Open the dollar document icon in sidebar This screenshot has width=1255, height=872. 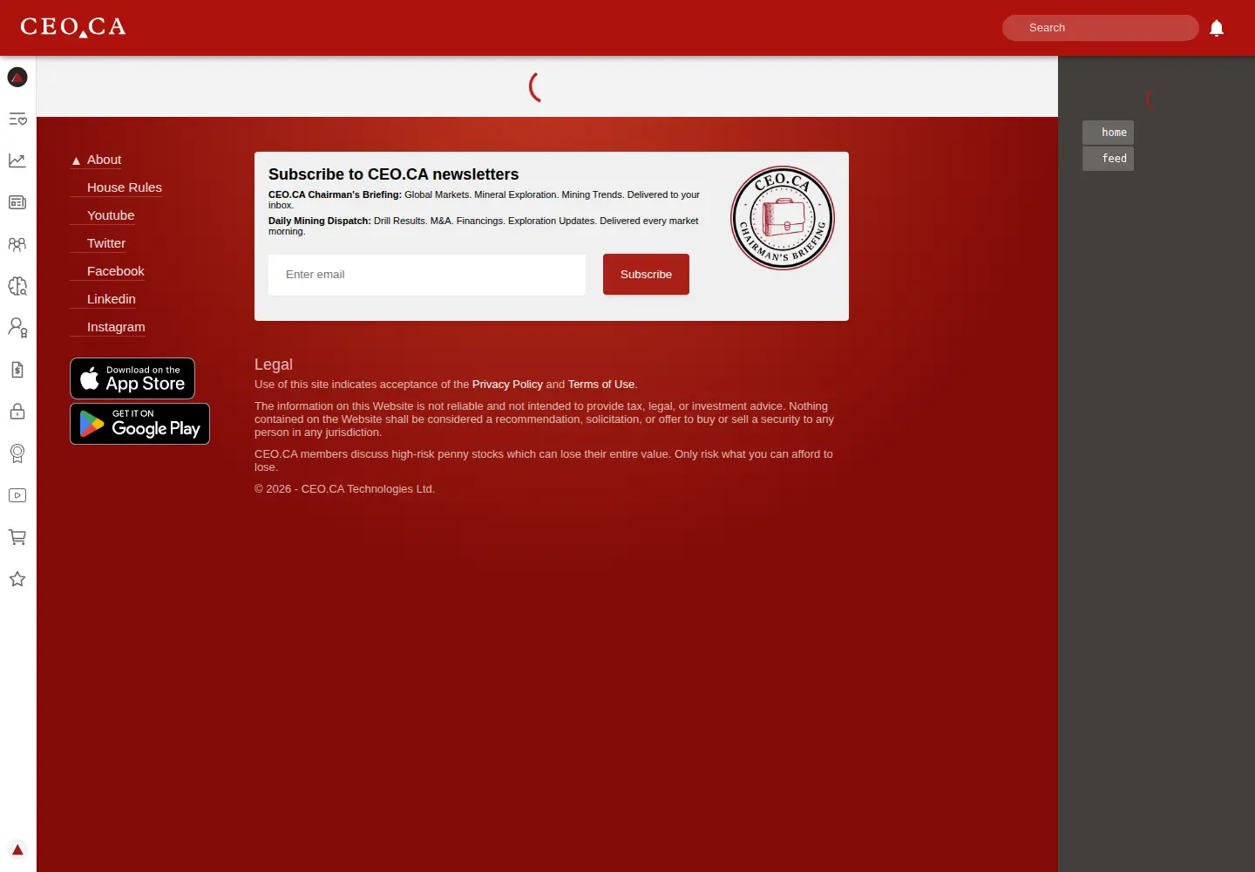point(17,370)
